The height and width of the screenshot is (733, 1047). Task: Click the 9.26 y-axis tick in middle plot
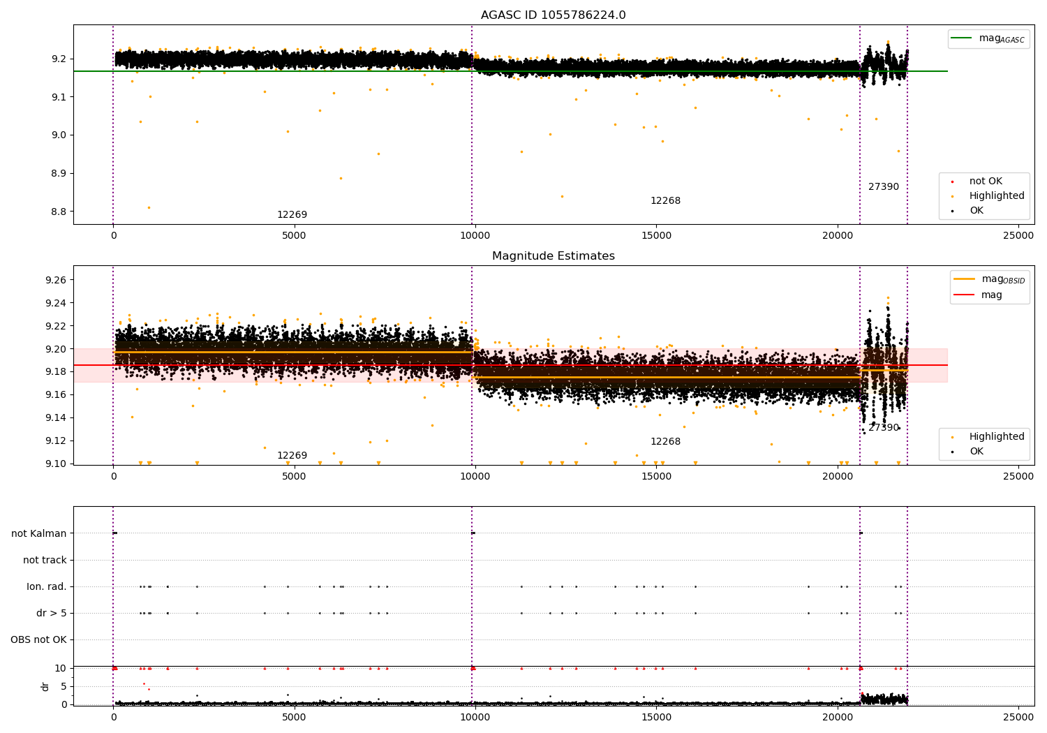point(56,281)
